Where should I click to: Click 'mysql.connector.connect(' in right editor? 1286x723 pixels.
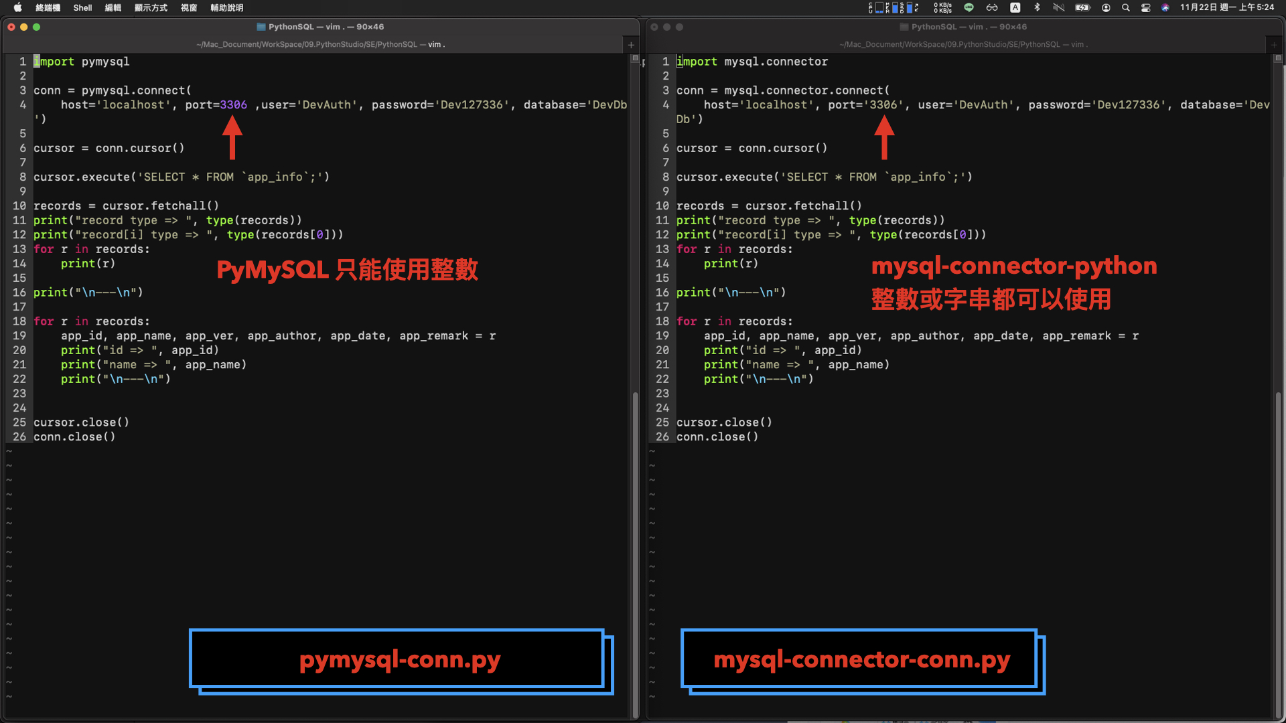(x=807, y=90)
